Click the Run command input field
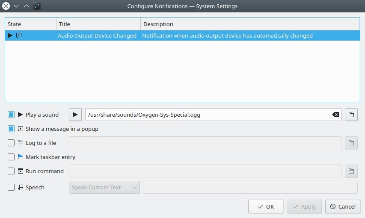This screenshot has width=365, height=218. point(205,171)
